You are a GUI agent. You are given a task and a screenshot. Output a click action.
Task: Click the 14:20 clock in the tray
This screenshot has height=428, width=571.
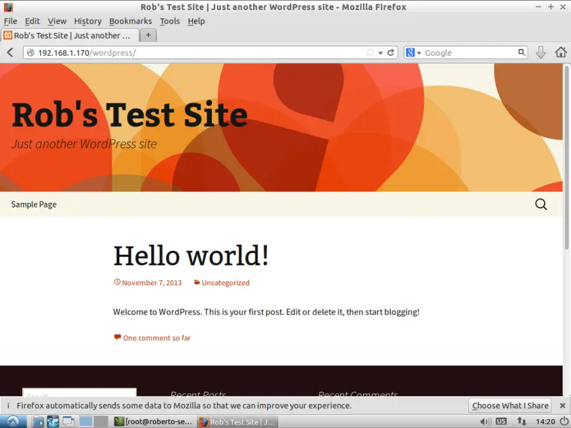pyautogui.click(x=545, y=422)
